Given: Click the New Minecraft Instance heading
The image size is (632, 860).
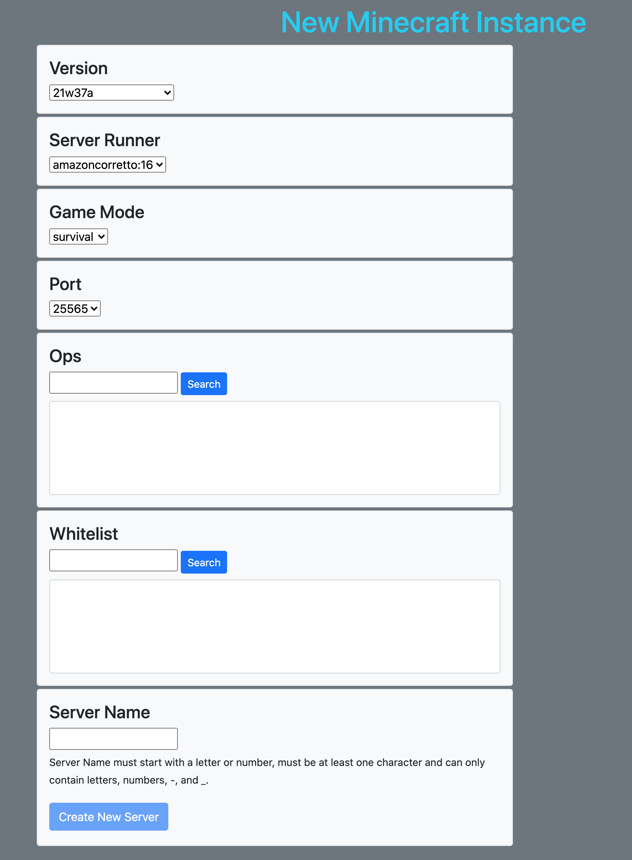Looking at the screenshot, I should (x=434, y=22).
